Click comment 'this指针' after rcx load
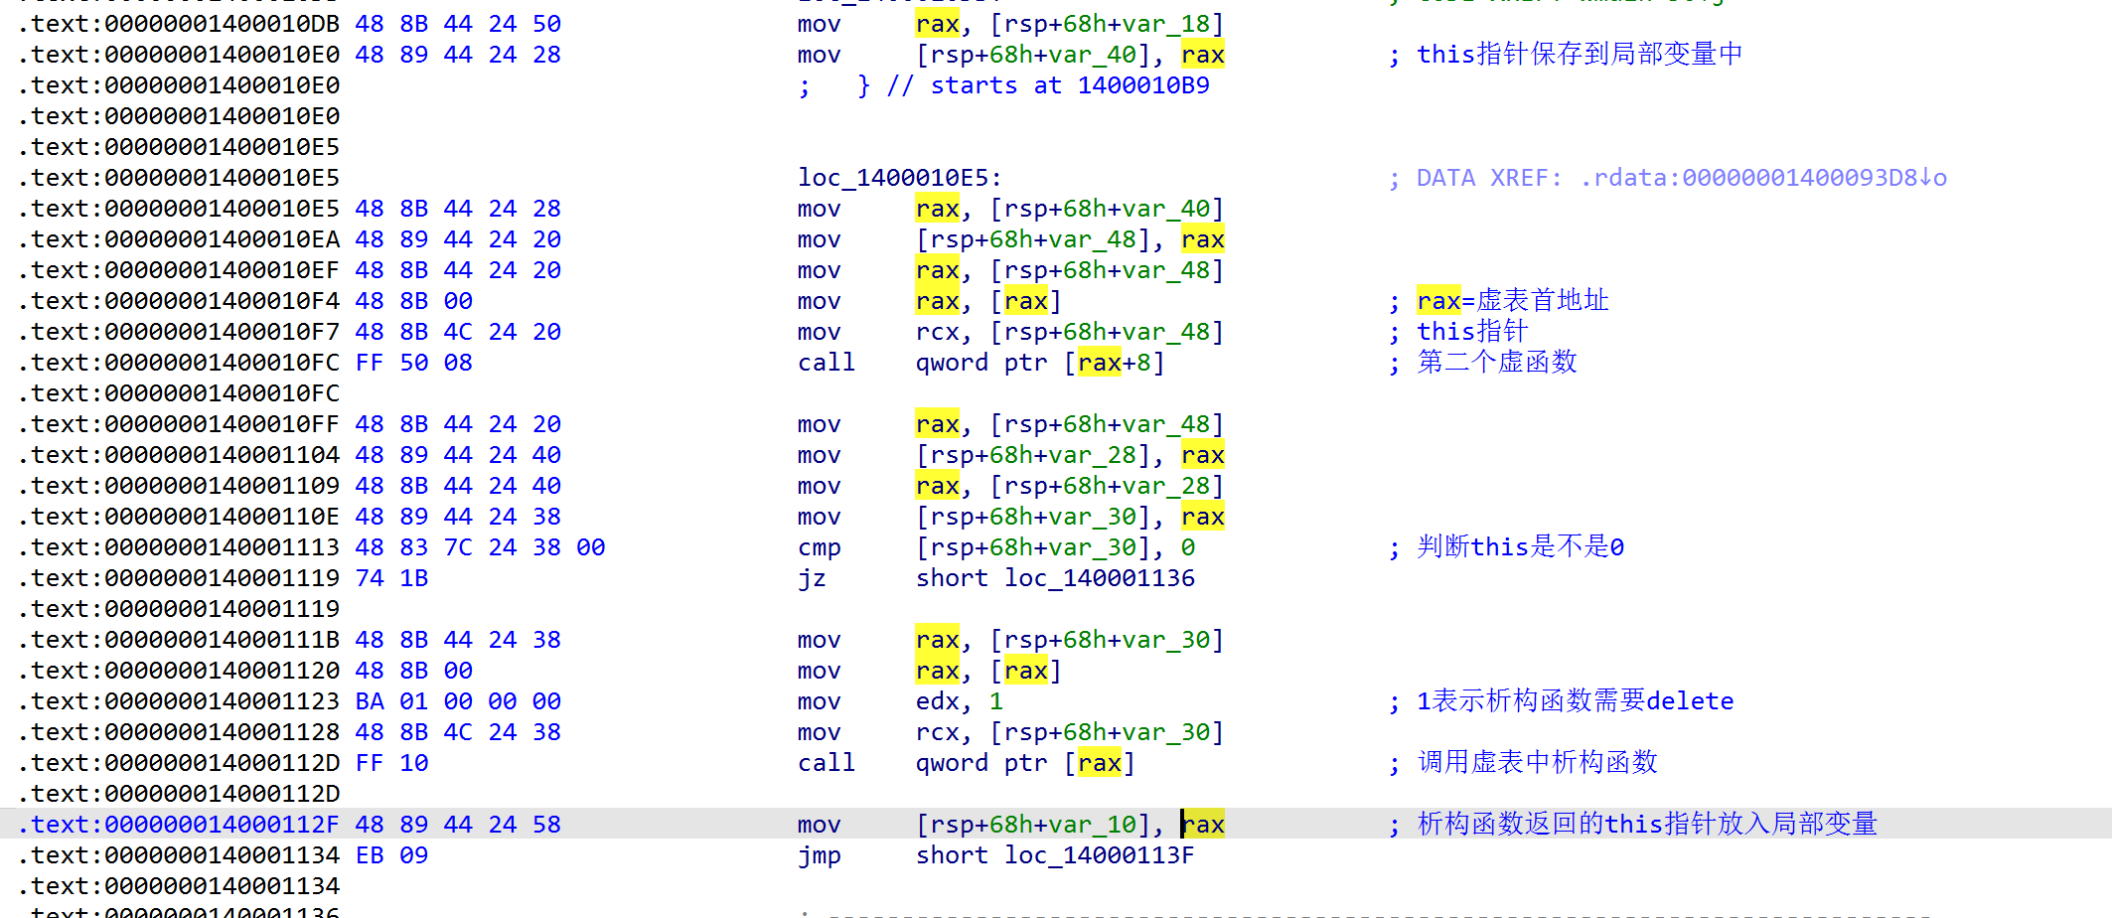Viewport: 2112px width, 918px height. point(1472,331)
